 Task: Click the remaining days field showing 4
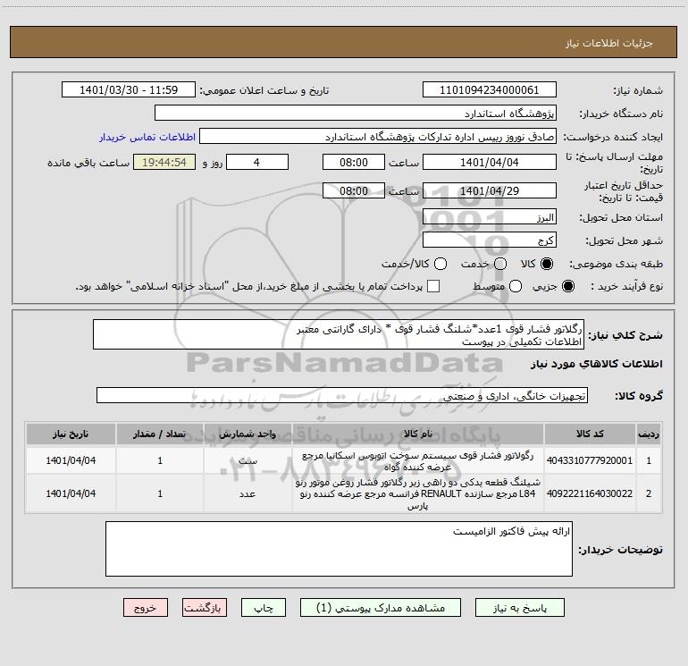[x=257, y=162]
